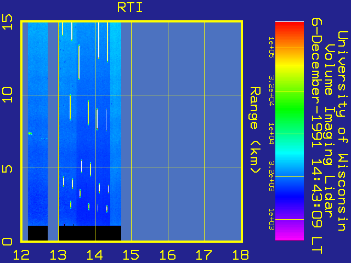
Task: Click the colorbar label 1e+05
Action: click(271, 48)
